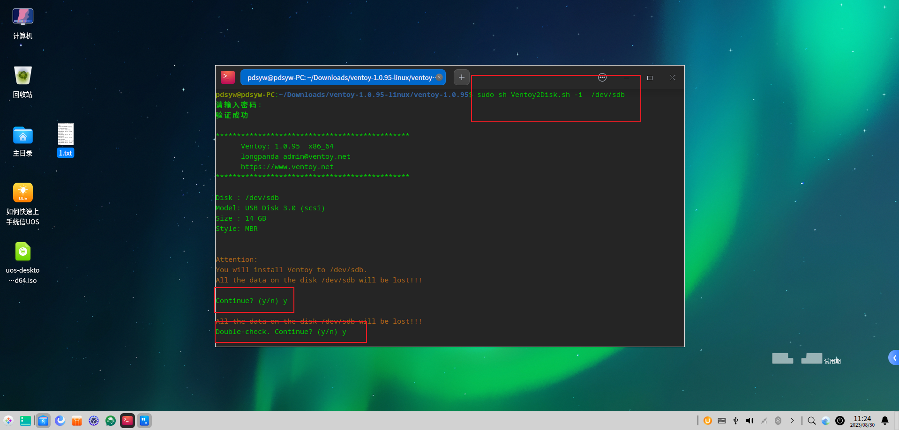
Task: Expand the tray with the arrow chevron
Action: point(792,421)
